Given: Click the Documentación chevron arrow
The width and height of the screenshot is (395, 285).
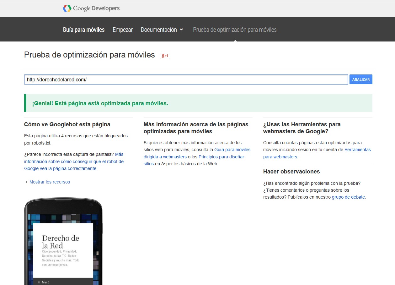Looking at the screenshot, I should pyautogui.click(x=181, y=30).
